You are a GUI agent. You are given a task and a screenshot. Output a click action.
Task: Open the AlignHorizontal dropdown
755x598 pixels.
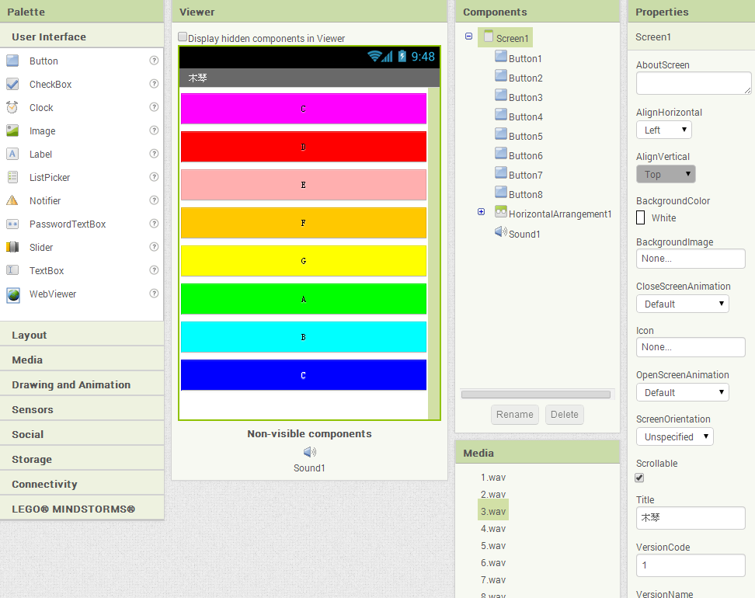point(663,130)
